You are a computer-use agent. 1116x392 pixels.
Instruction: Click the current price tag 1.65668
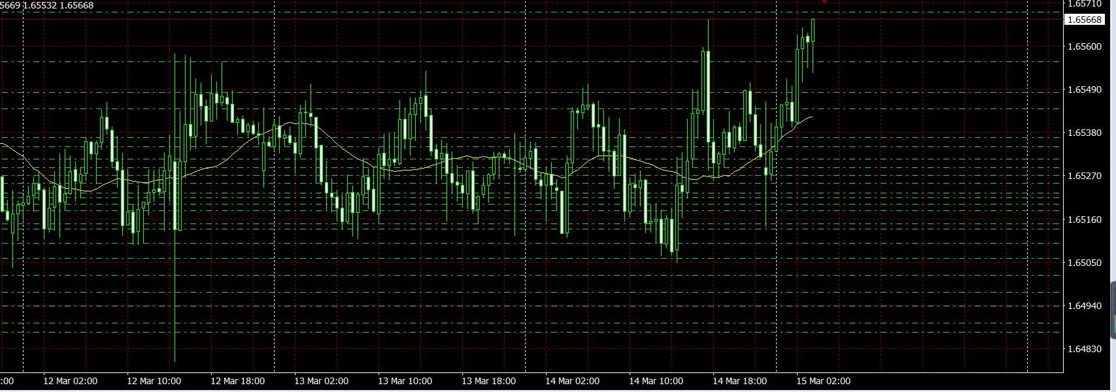coord(1085,20)
